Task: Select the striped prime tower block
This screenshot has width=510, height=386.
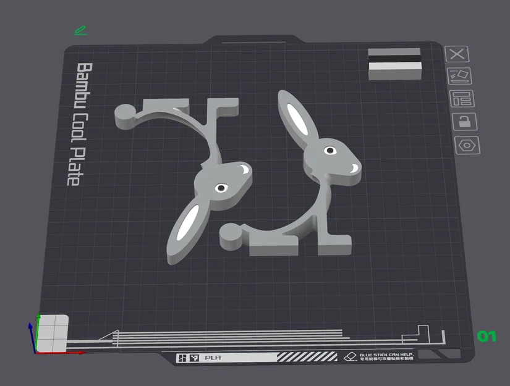Action: coord(395,64)
